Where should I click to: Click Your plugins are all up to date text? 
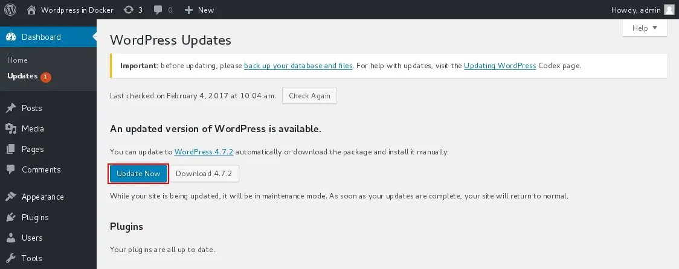click(x=163, y=250)
